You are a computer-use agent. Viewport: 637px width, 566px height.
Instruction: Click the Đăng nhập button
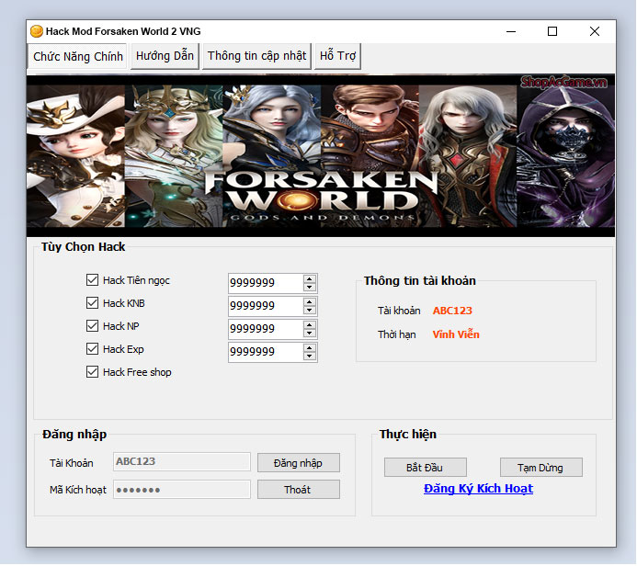click(x=298, y=463)
